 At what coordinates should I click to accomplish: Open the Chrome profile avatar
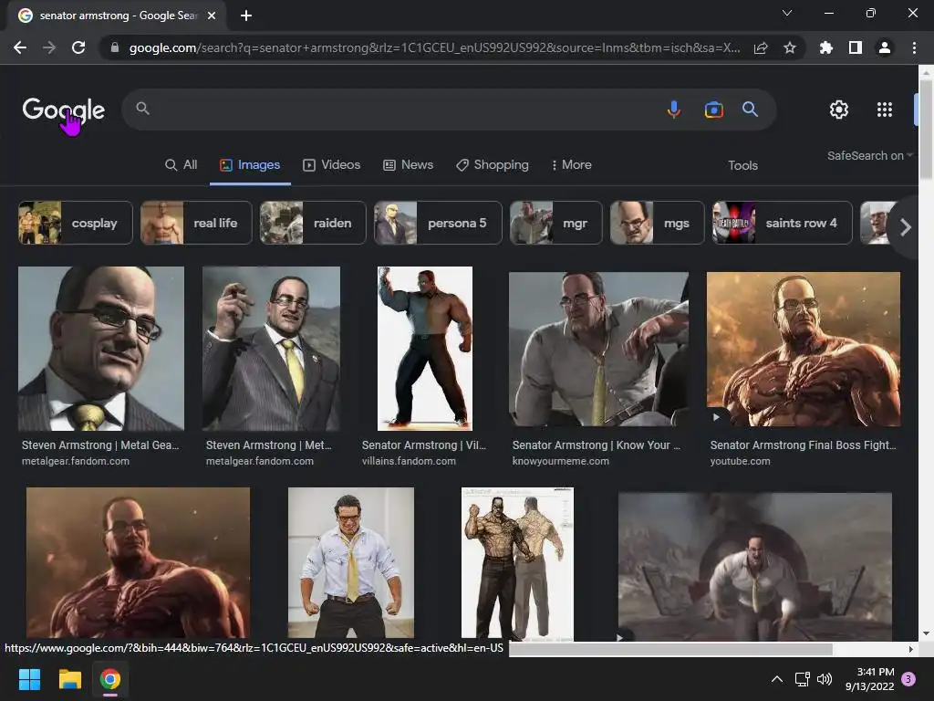885,47
